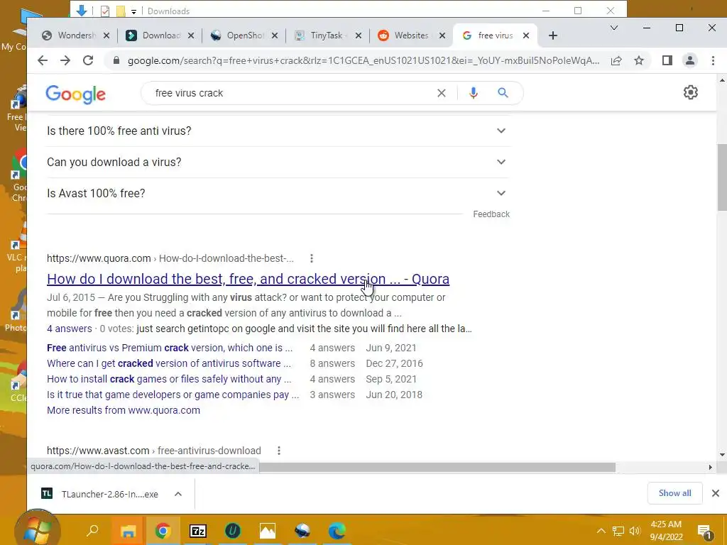
Task: Open the Chrome profile avatar
Action: click(690, 61)
